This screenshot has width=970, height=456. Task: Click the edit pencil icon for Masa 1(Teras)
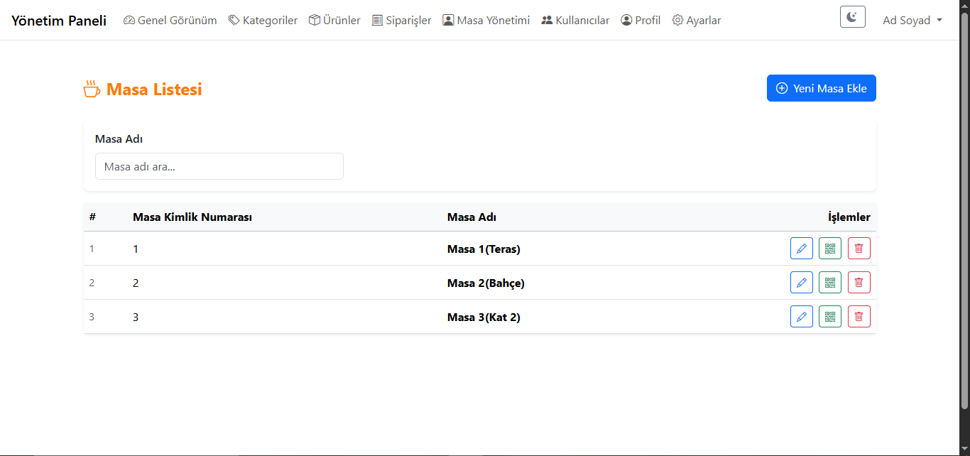(801, 249)
